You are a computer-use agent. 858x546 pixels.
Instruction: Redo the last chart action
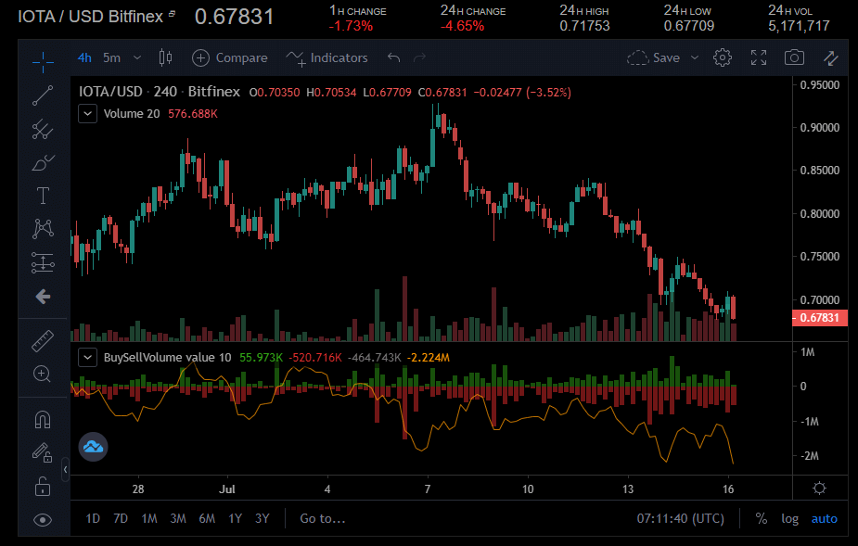click(419, 57)
